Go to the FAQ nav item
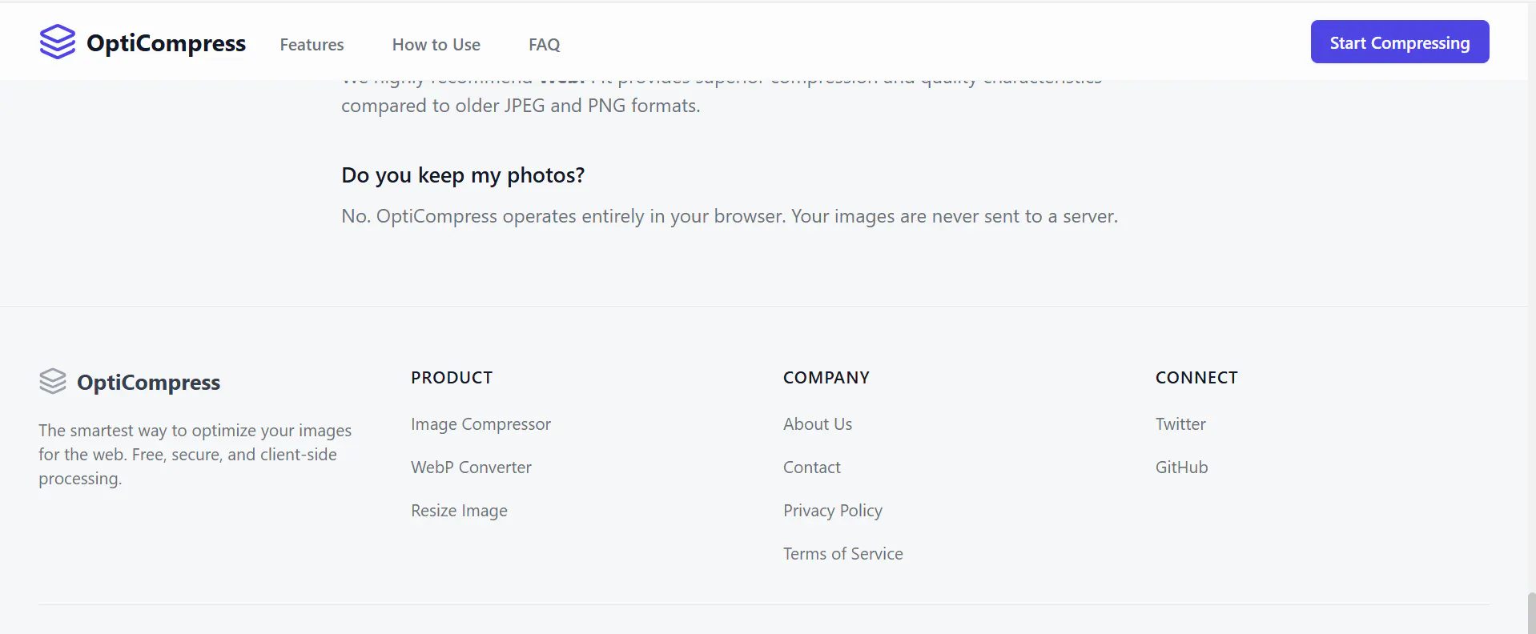 (545, 45)
